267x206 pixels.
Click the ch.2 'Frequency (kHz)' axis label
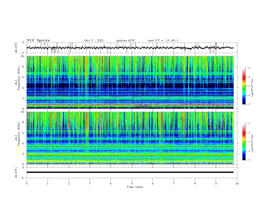click(x=19, y=134)
